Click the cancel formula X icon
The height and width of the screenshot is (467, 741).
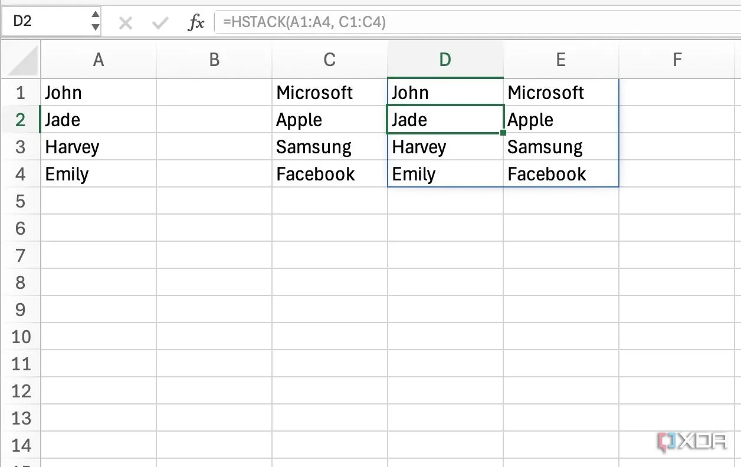point(125,23)
